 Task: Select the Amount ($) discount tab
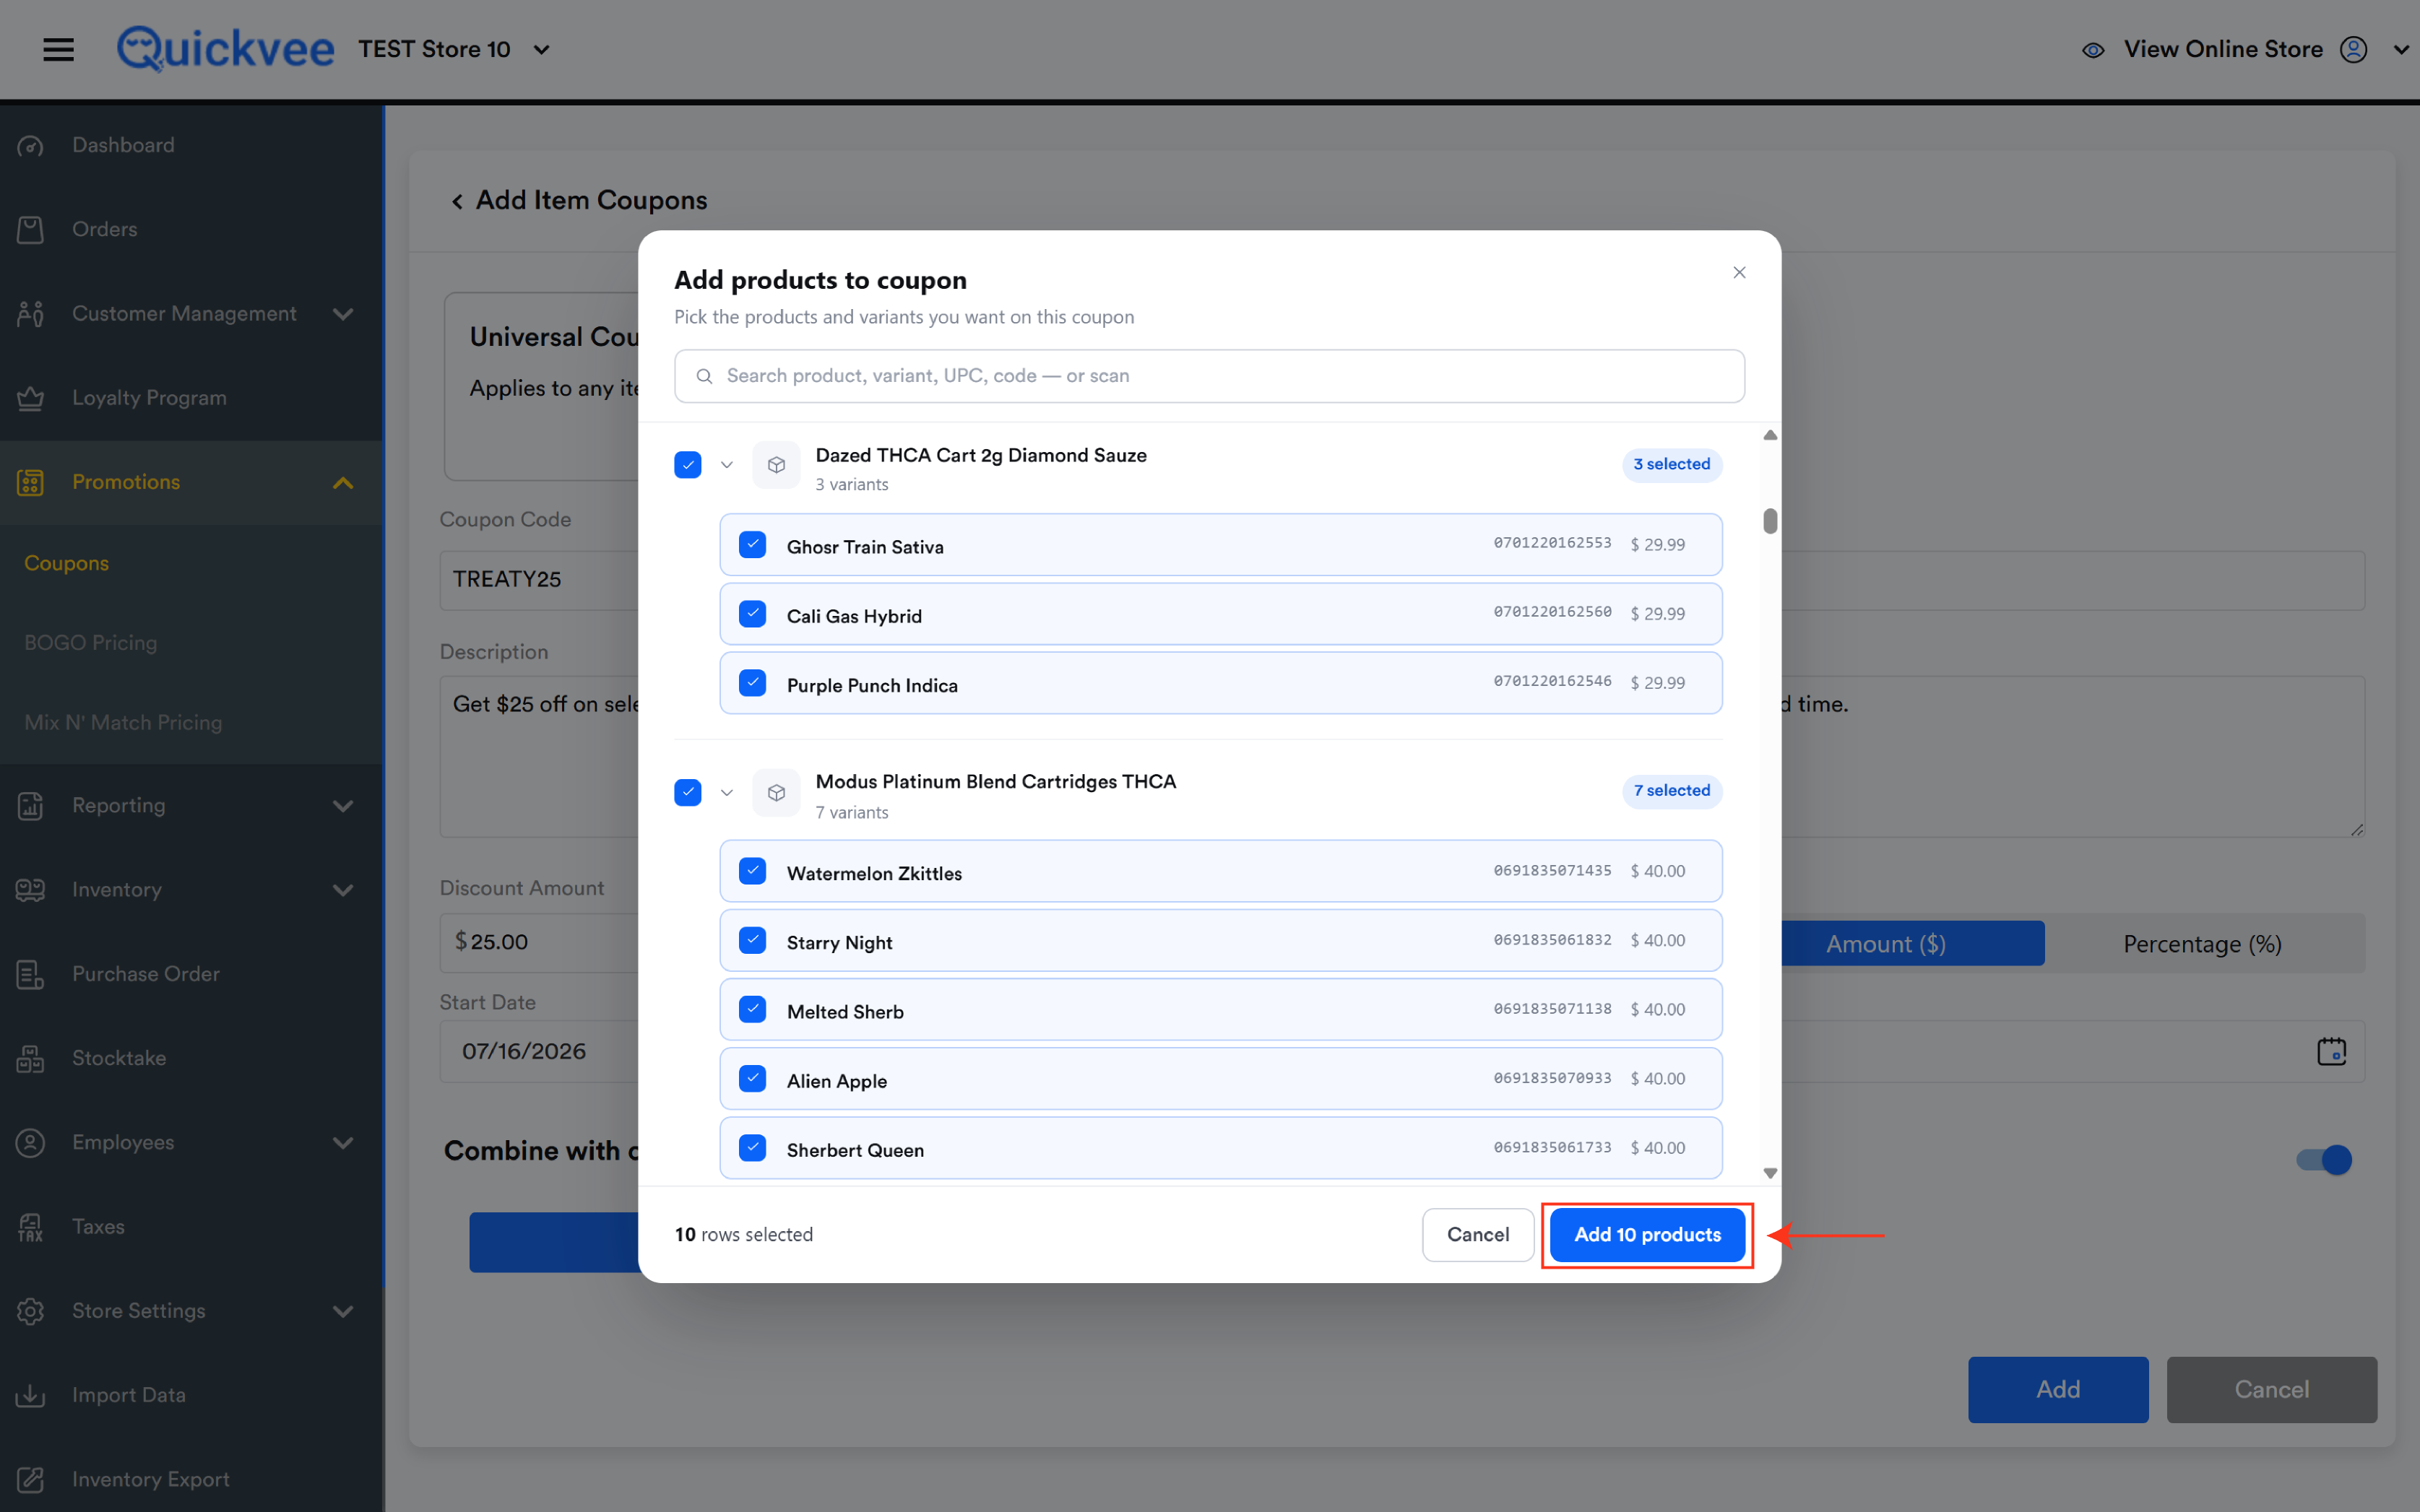click(x=1885, y=944)
